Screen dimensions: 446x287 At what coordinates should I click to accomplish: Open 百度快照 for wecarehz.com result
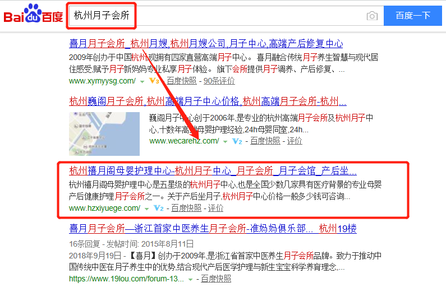click(265, 141)
